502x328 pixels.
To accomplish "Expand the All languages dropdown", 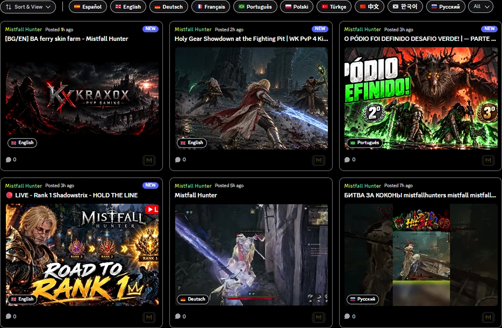I will click(x=481, y=7).
